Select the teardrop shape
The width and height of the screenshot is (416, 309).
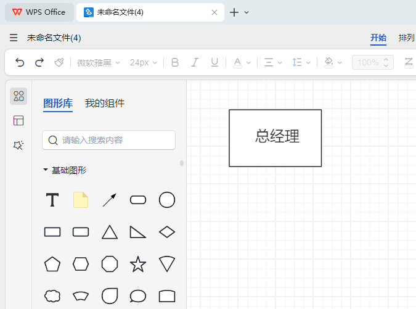[x=110, y=296]
